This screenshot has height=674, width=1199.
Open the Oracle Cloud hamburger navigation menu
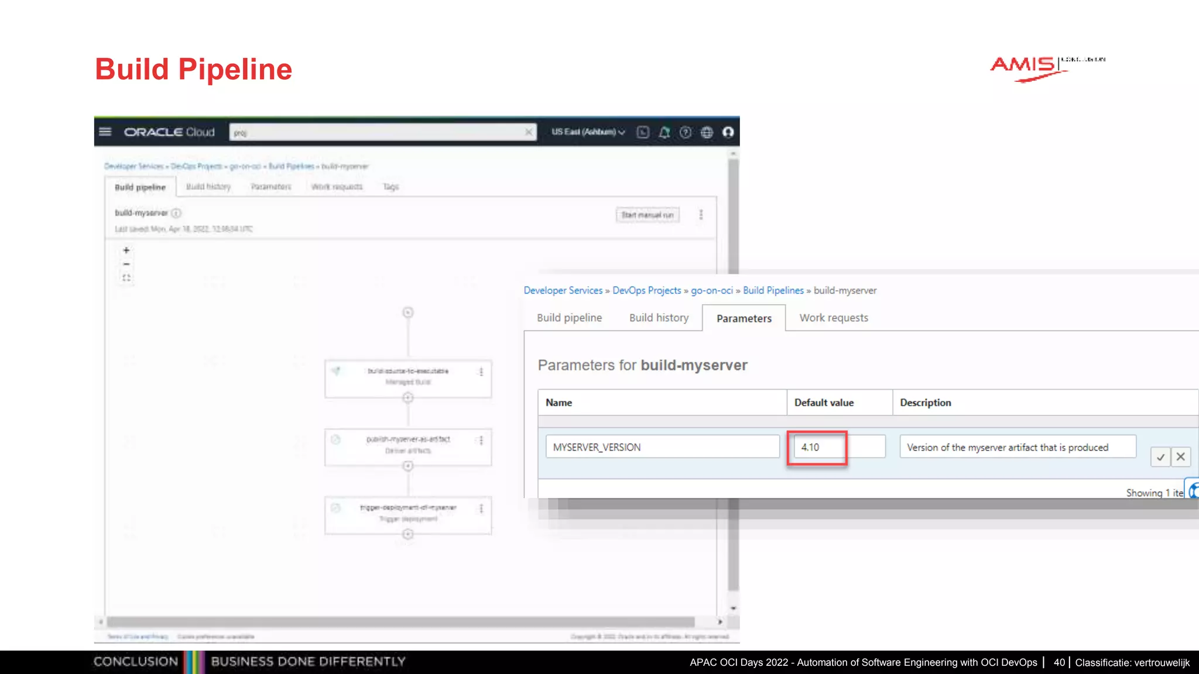[x=105, y=132]
